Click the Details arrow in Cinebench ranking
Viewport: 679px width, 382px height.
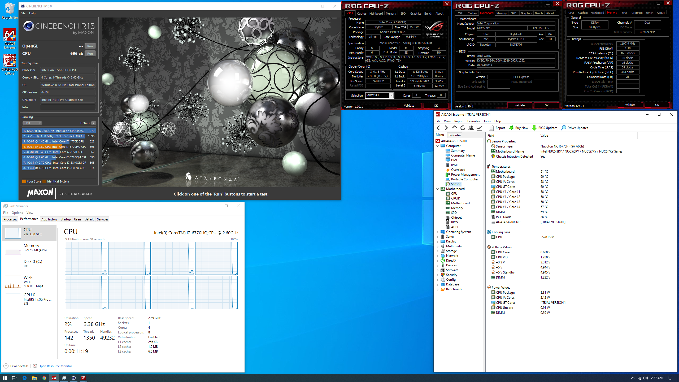pyautogui.click(x=94, y=123)
